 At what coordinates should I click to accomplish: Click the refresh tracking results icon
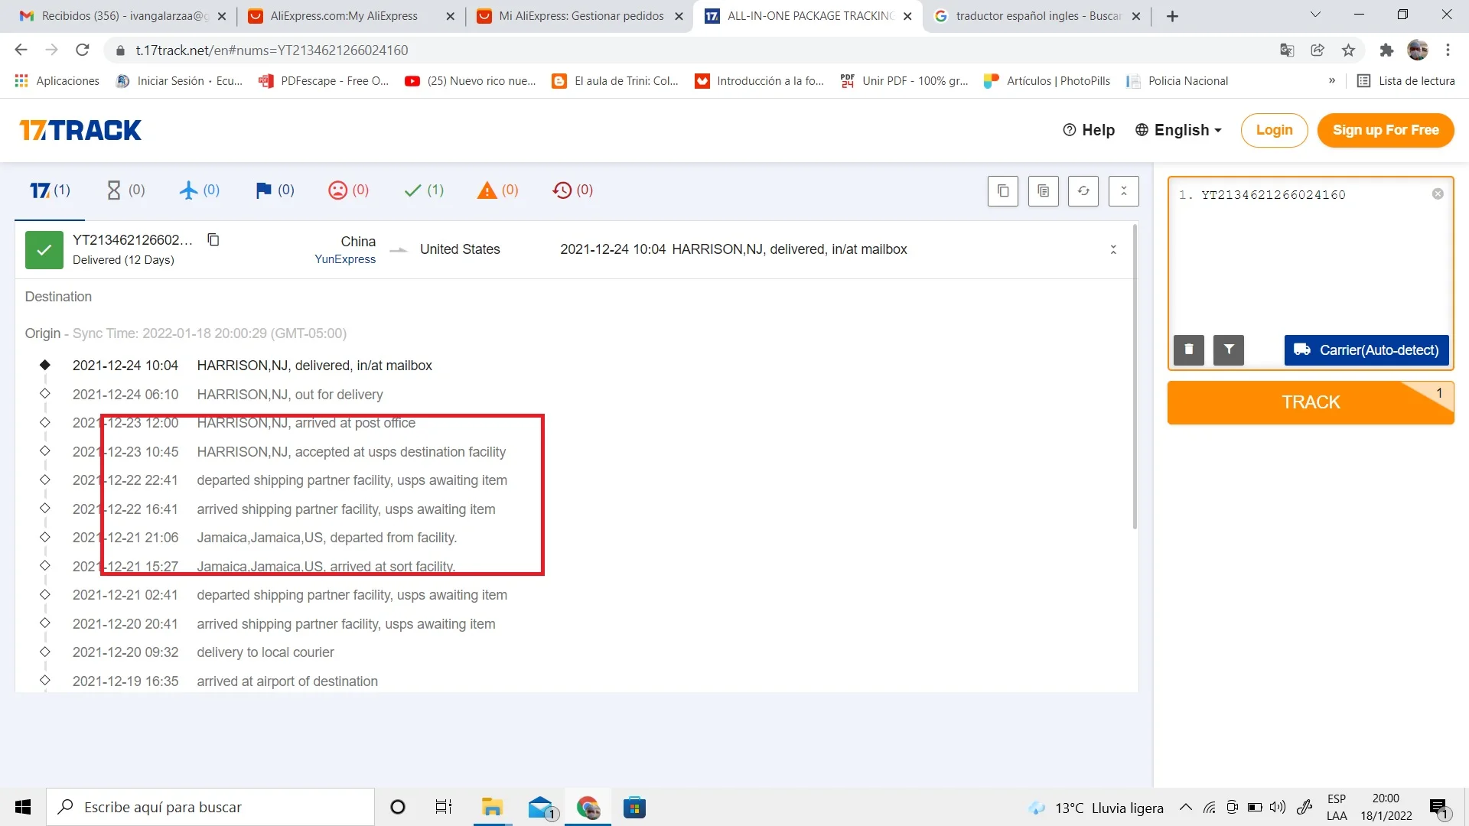point(1083,191)
